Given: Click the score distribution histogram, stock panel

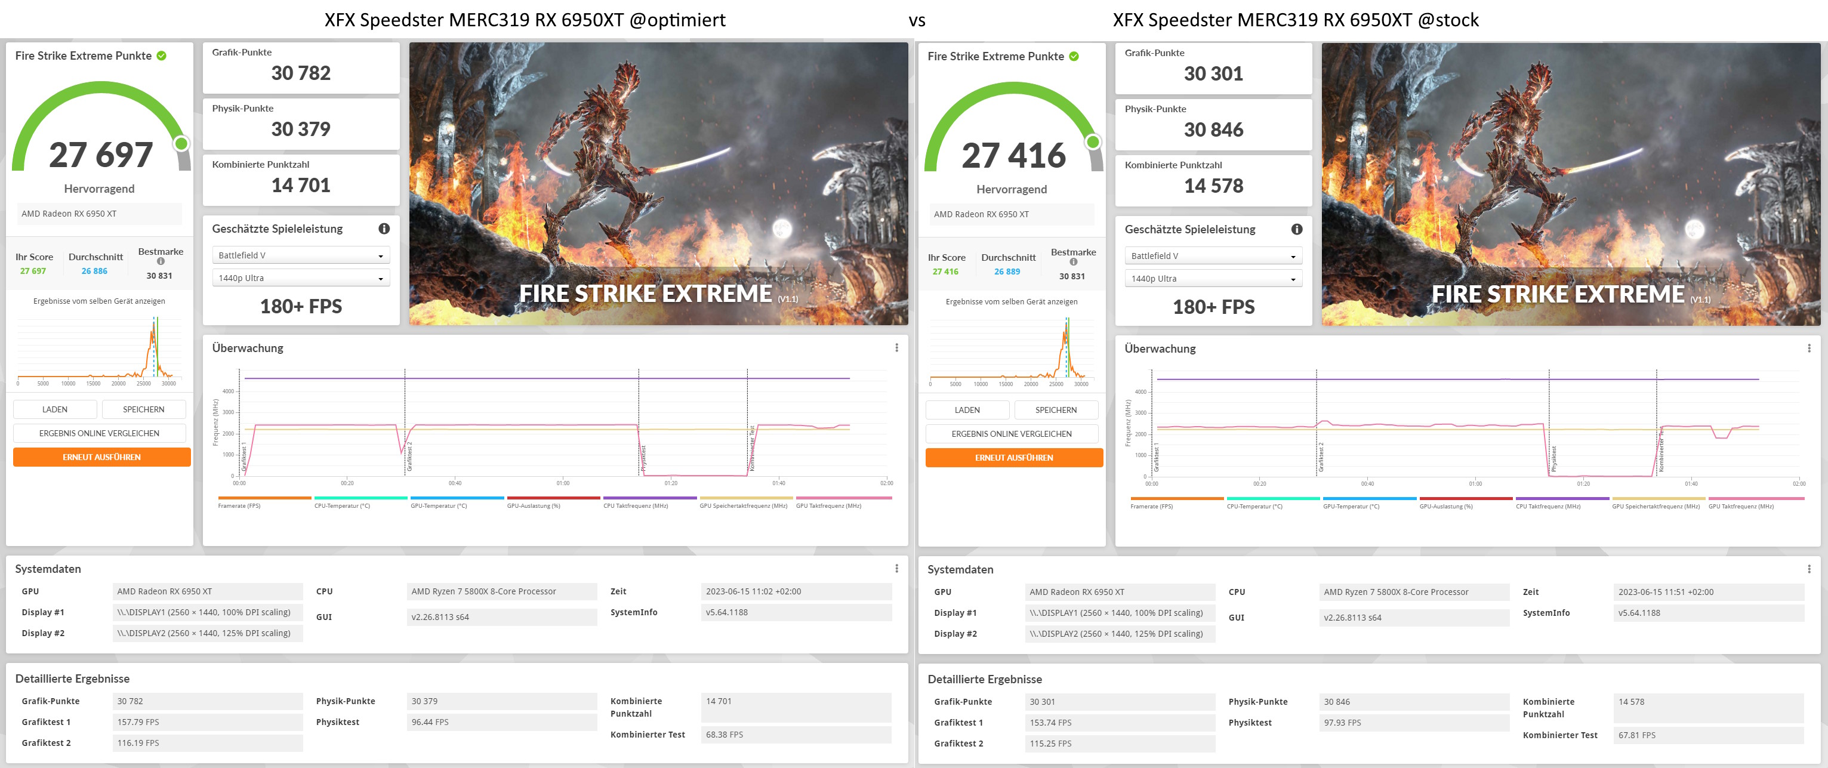Looking at the screenshot, I should [1012, 351].
